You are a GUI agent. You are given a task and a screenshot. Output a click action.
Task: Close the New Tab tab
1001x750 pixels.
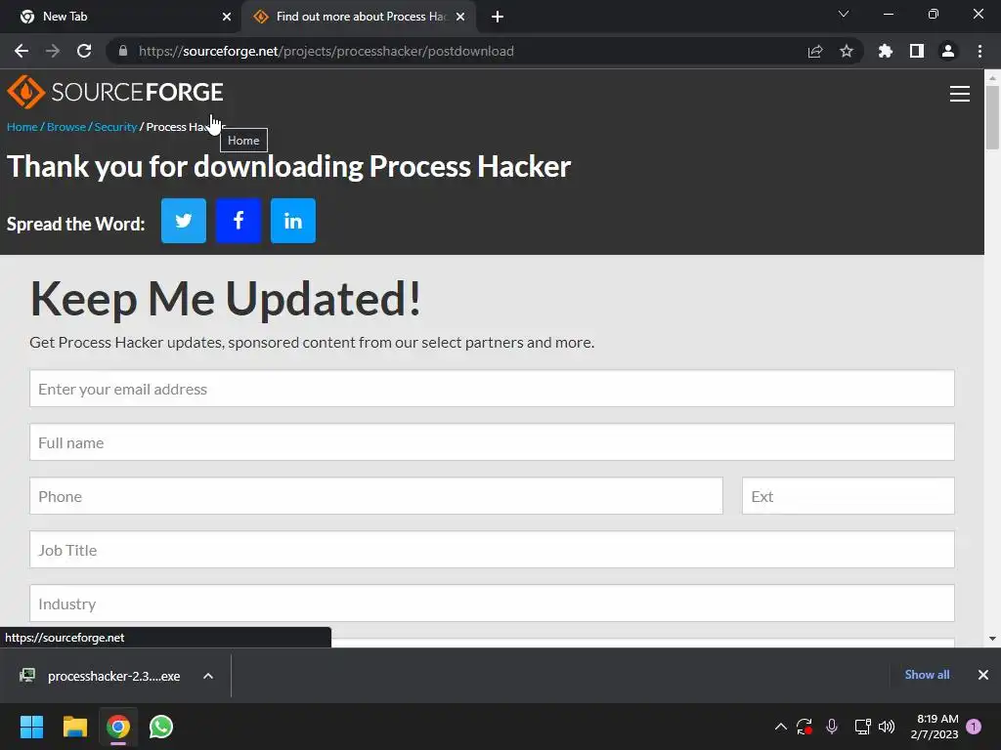pyautogui.click(x=227, y=17)
